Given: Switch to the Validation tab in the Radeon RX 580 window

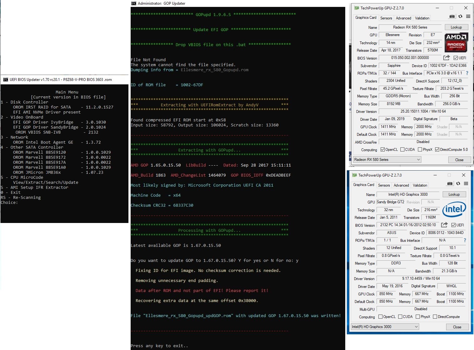Looking at the screenshot, I should (422, 18).
